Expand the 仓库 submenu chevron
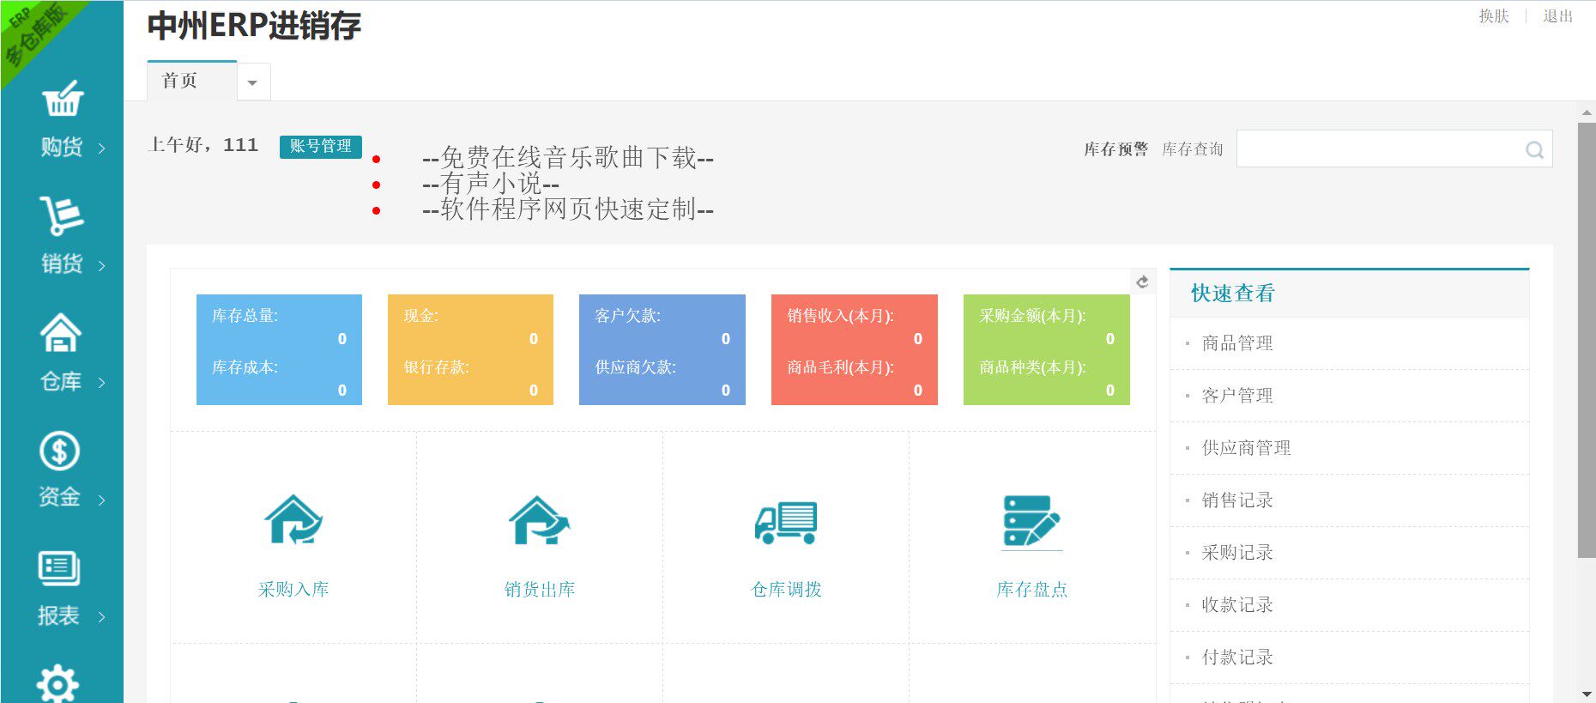The image size is (1596, 703). (102, 383)
